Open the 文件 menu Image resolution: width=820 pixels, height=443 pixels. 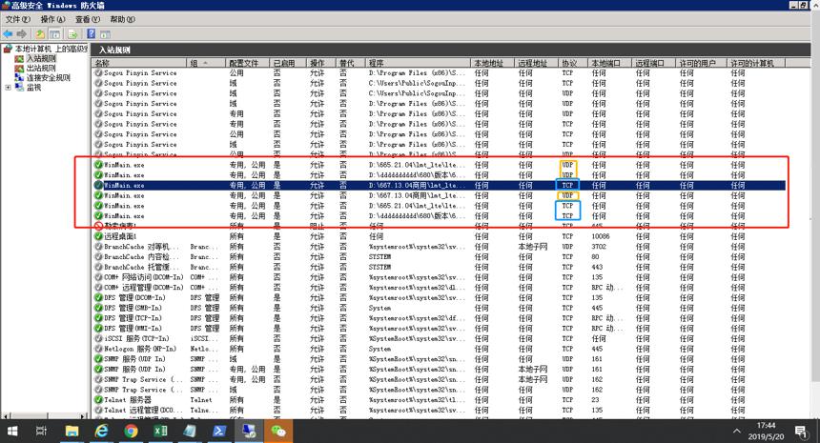18,19
